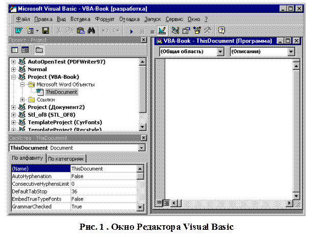
Task: Open the Вид menu
Action: pos(61,19)
